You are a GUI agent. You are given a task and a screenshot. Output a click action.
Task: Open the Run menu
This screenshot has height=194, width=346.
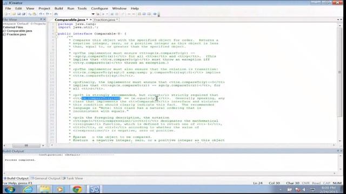tap(71, 9)
